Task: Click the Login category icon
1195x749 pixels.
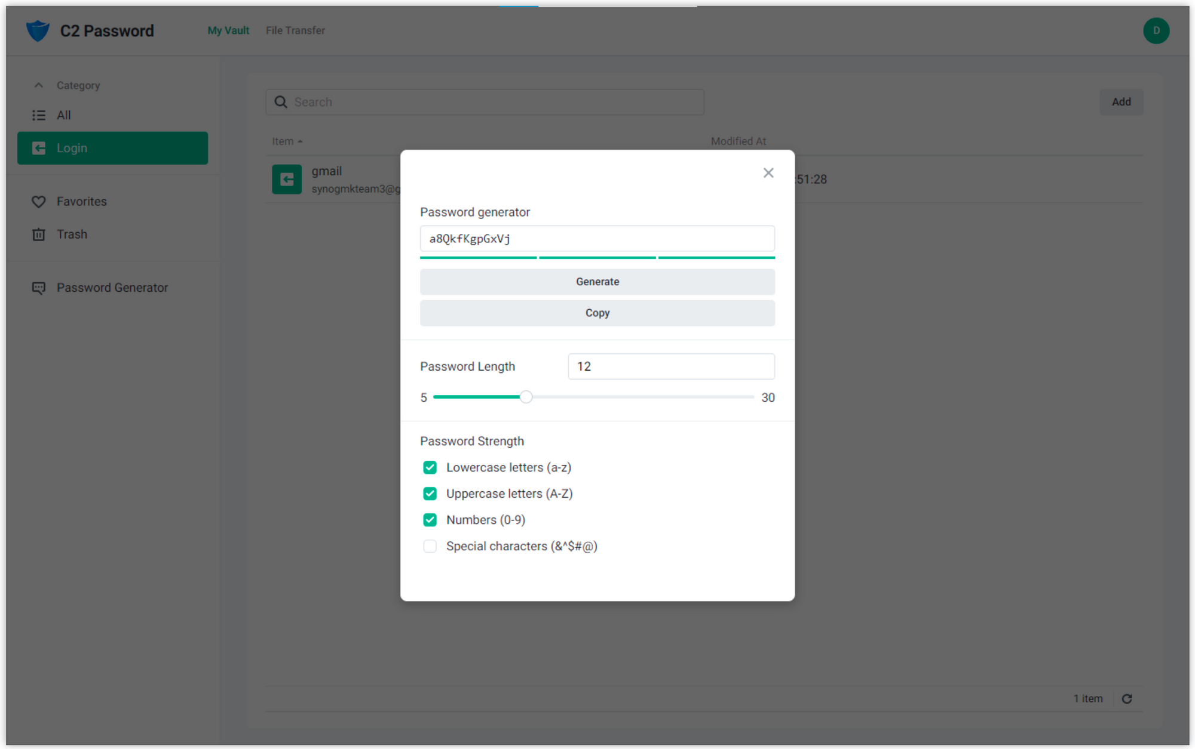Action: point(39,148)
